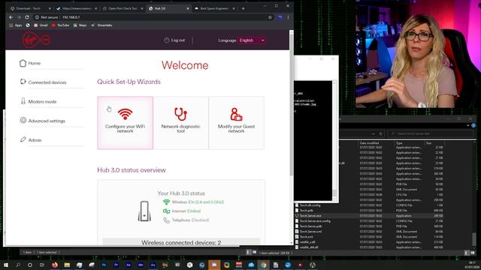481x270 pixels.
Task: Click the Internet Online status icon
Action: (x=166, y=211)
